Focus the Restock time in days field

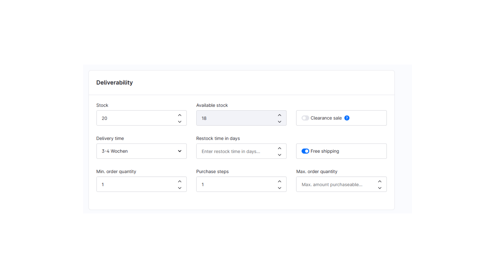point(236,151)
